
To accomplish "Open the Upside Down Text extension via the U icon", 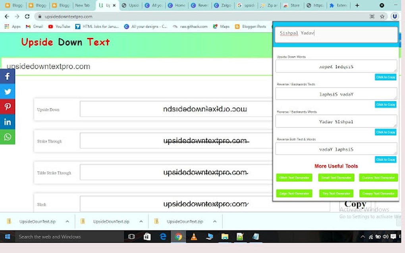I will [x=395, y=16].
